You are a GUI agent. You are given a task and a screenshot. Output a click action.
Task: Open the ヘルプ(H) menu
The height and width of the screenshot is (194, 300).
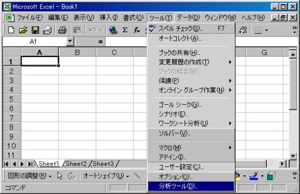(x=253, y=18)
